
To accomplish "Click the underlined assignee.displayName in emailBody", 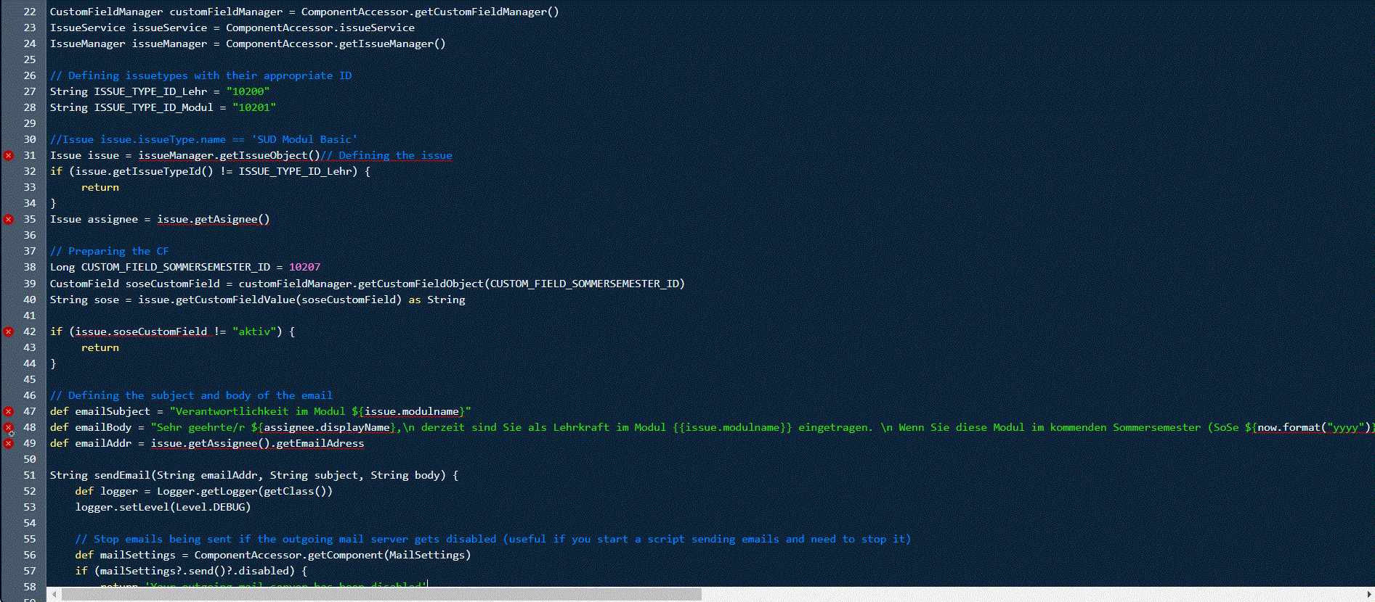I will click(x=327, y=427).
